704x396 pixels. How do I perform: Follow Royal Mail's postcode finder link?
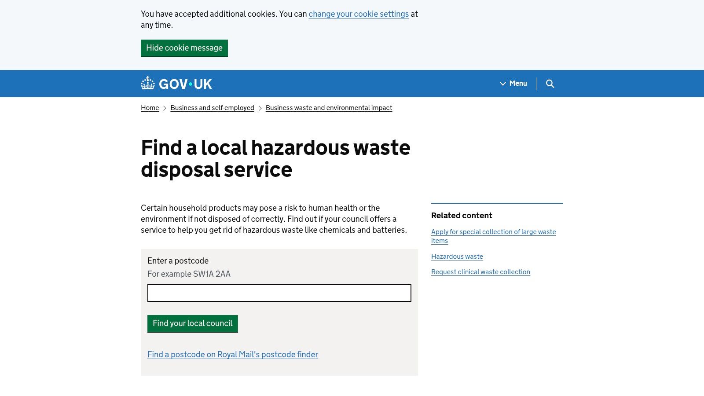click(x=233, y=354)
